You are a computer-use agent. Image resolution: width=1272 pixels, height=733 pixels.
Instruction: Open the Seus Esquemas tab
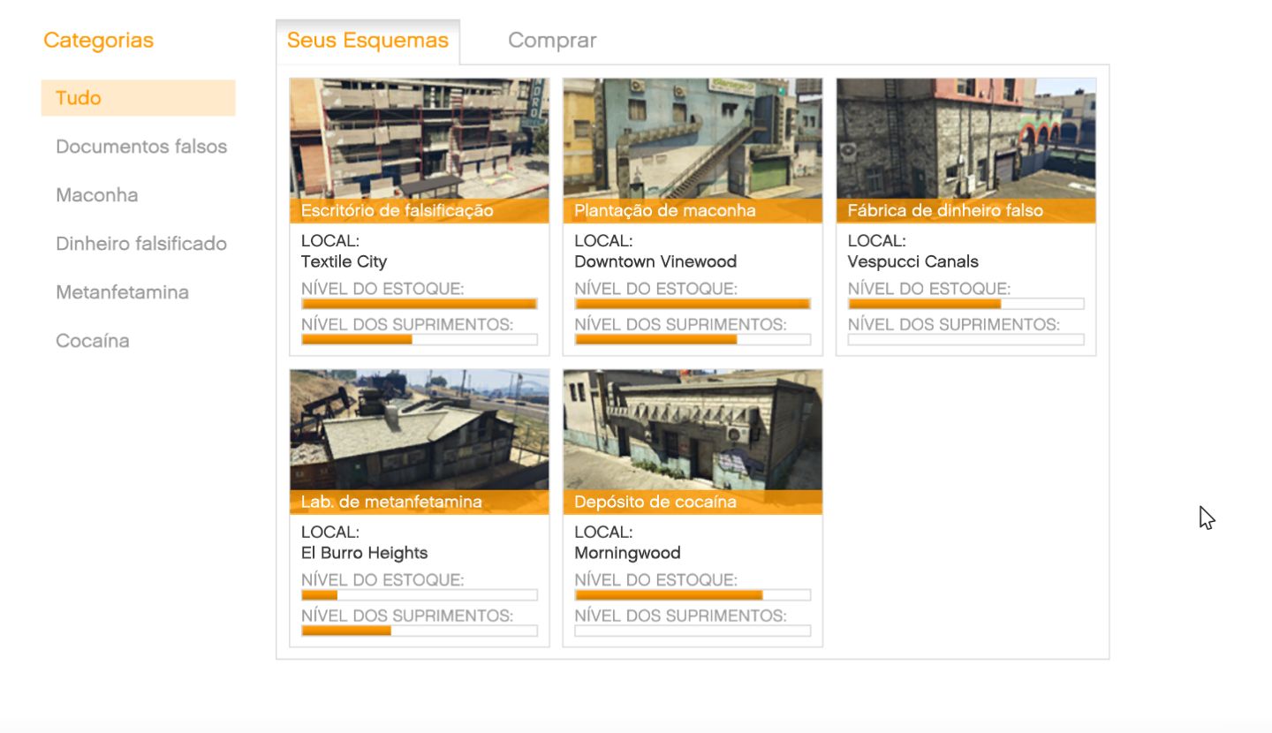(367, 41)
